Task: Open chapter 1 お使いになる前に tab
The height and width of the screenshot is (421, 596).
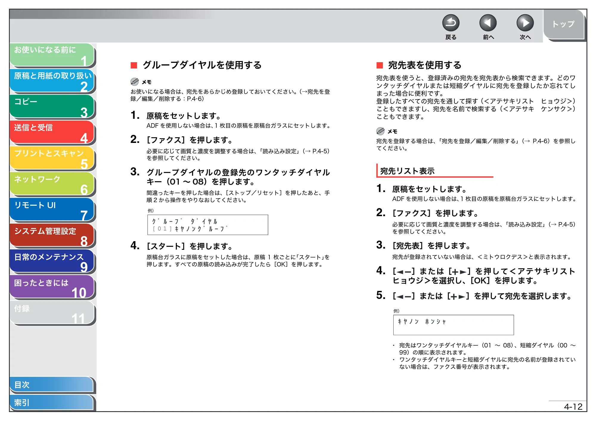Action: click(52, 55)
